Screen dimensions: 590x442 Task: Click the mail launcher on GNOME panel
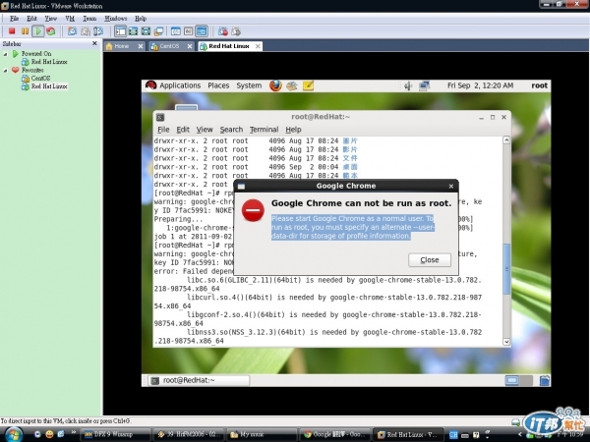click(x=292, y=85)
